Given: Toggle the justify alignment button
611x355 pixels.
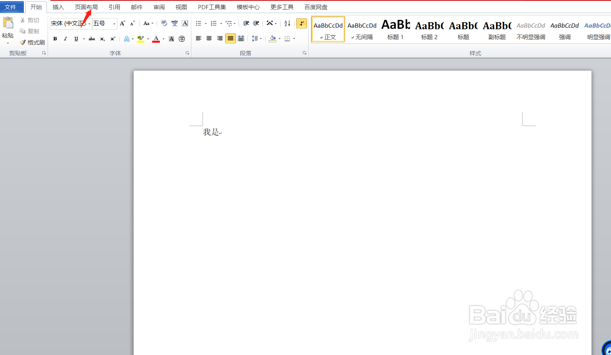Looking at the screenshot, I should click(230, 38).
